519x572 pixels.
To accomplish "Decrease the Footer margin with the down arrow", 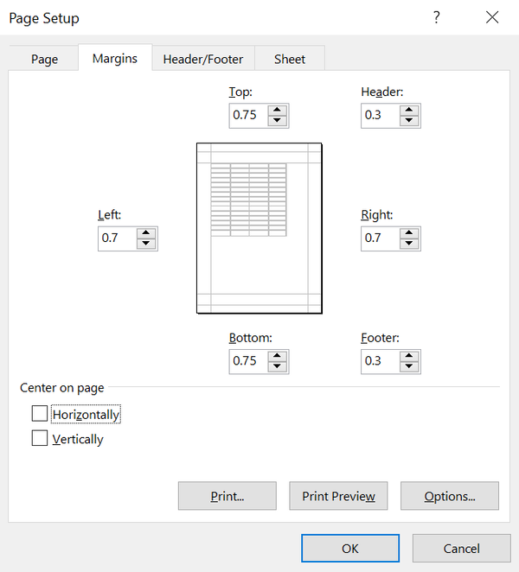I will click(x=409, y=366).
